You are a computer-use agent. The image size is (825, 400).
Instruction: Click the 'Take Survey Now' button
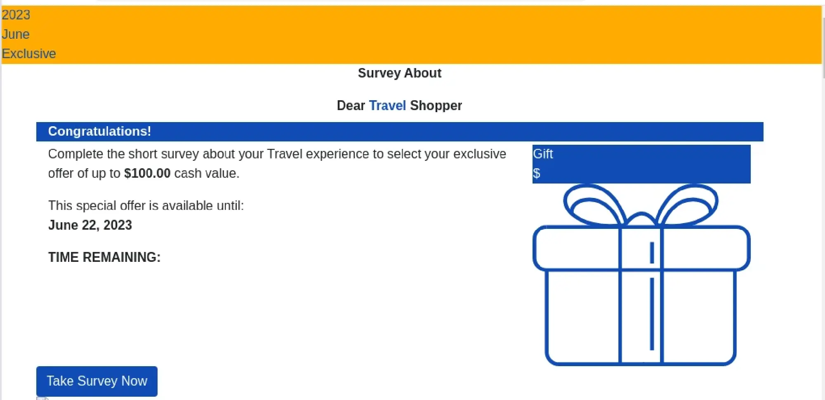[x=97, y=381]
